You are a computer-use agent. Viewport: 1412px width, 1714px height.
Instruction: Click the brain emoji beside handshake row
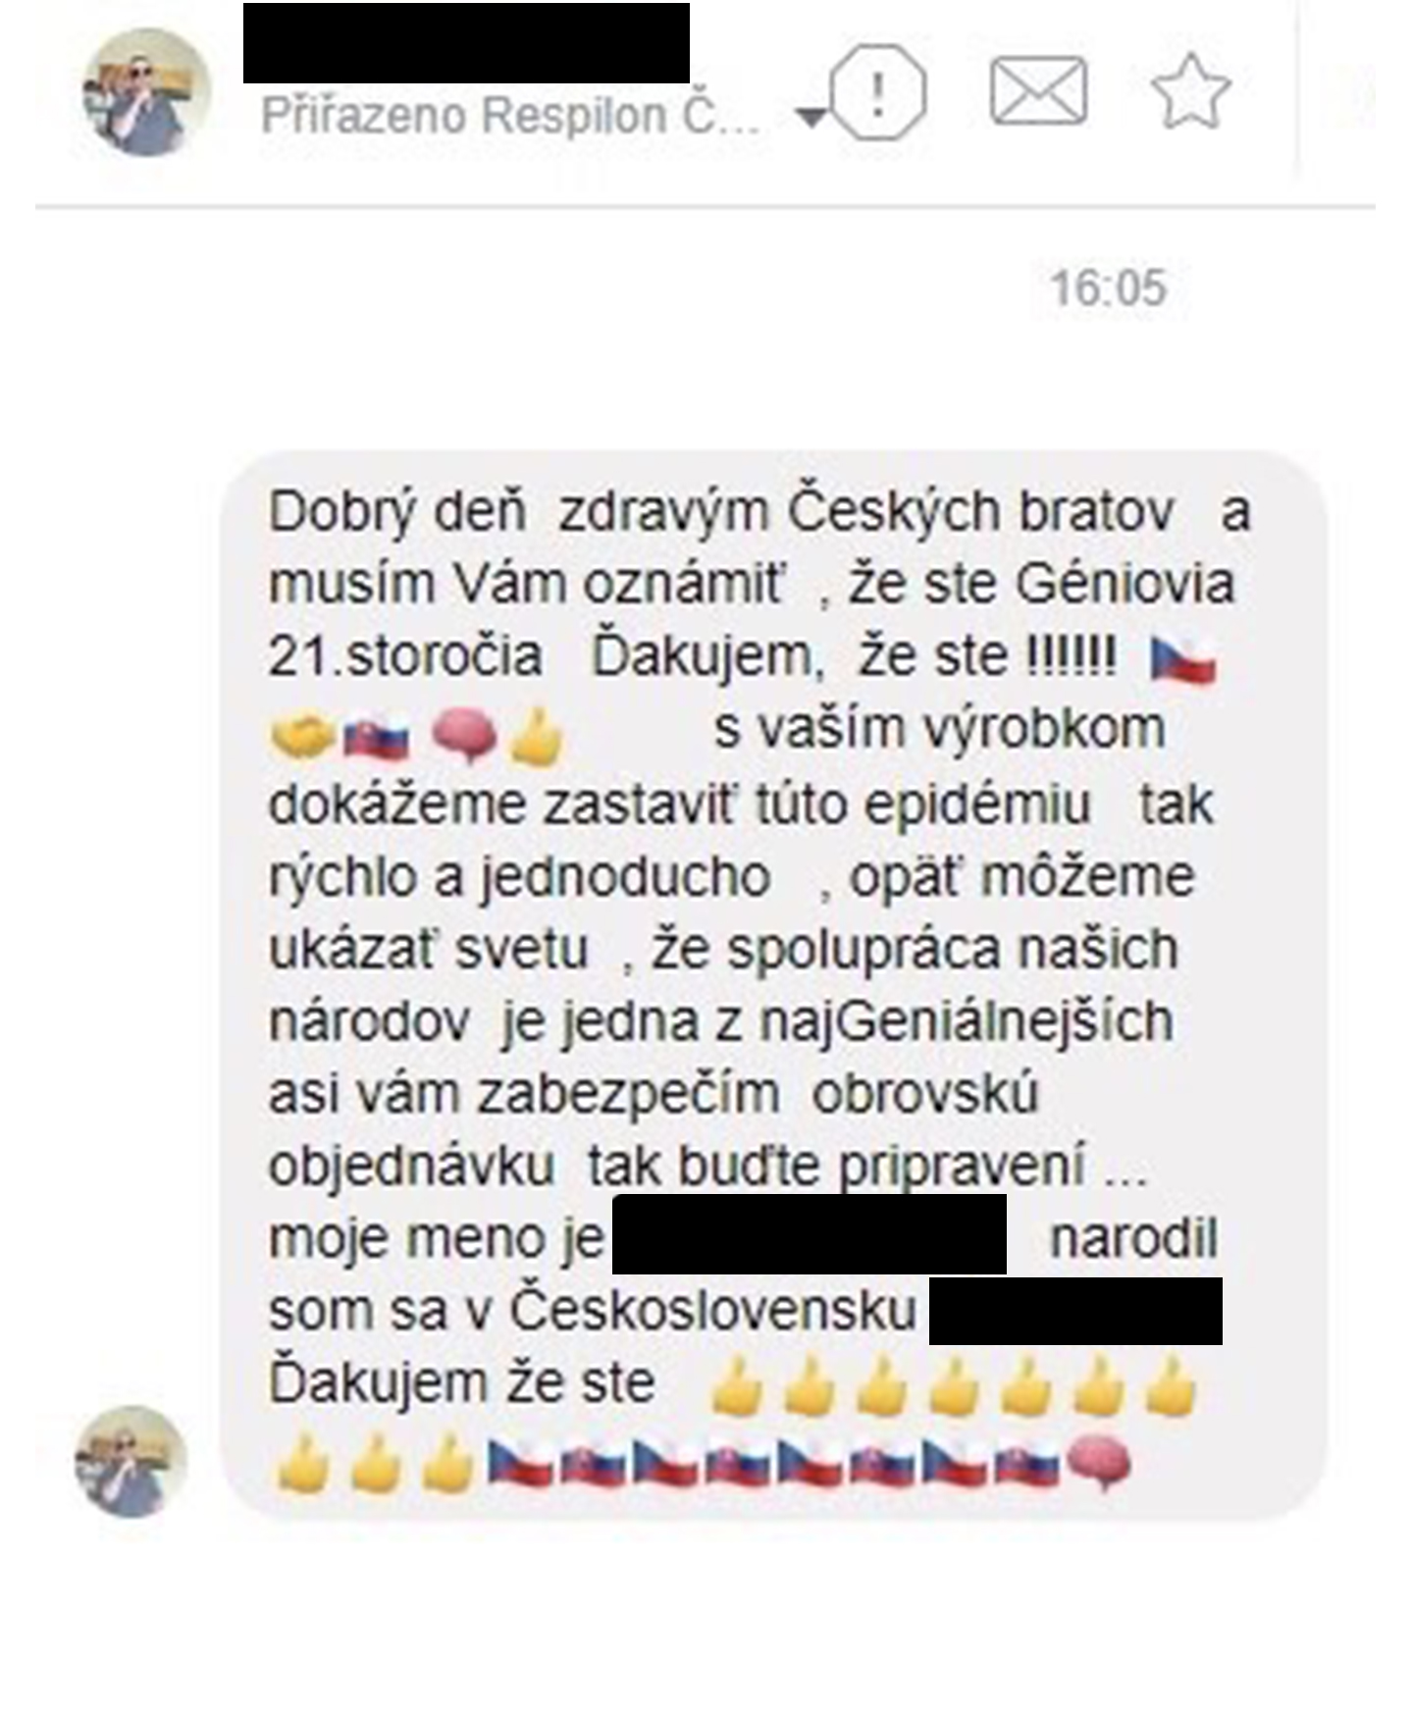pyautogui.click(x=465, y=735)
